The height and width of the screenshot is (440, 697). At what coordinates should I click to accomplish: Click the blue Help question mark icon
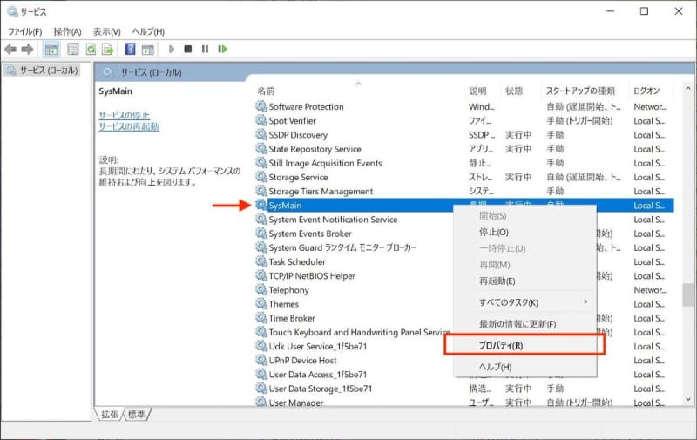tap(130, 49)
